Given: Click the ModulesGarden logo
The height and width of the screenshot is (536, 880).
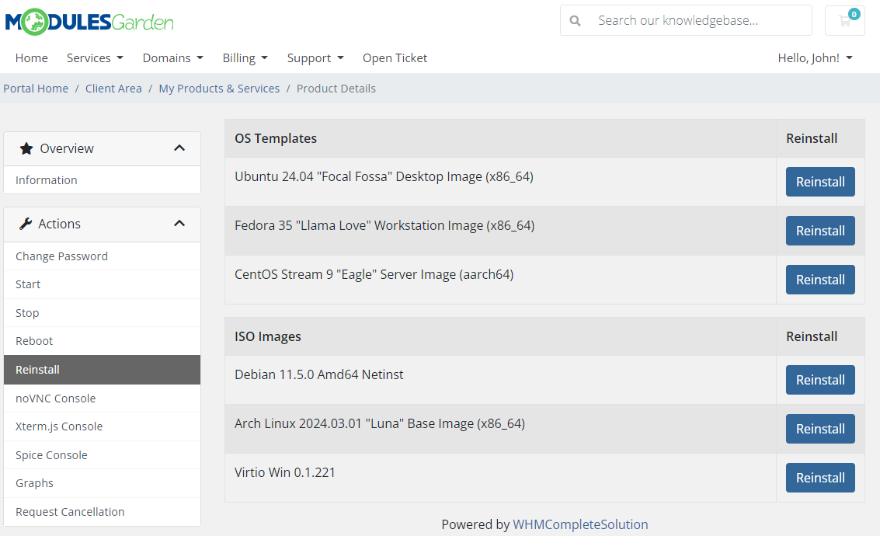Looking at the screenshot, I should click(x=88, y=20).
